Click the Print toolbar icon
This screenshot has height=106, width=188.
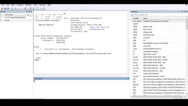(8, 9)
